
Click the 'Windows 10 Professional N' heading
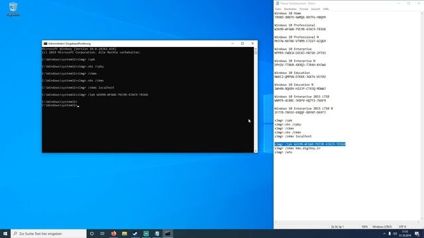point(296,37)
